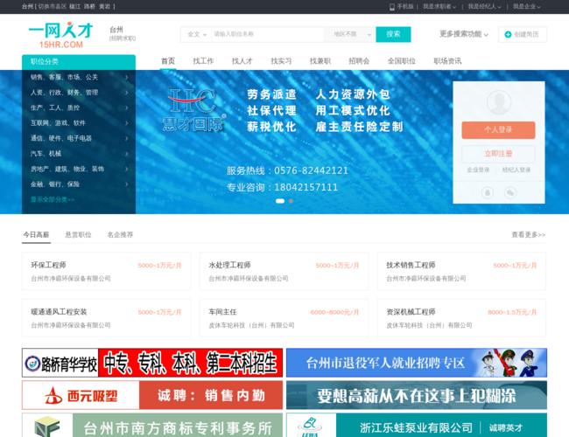Open the 找兼职 nav item

[x=320, y=61]
